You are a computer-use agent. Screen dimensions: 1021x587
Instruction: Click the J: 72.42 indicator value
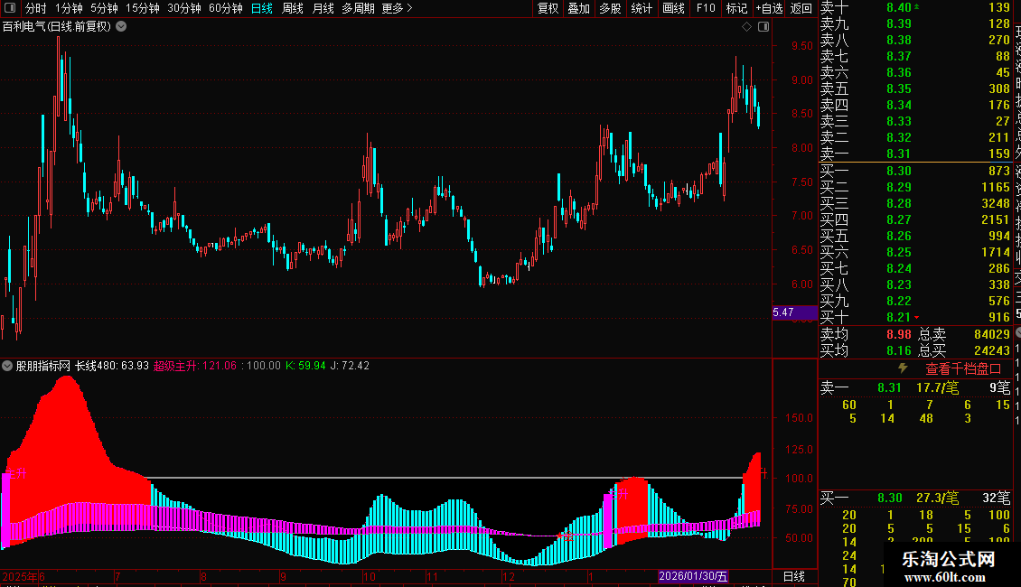350,366
